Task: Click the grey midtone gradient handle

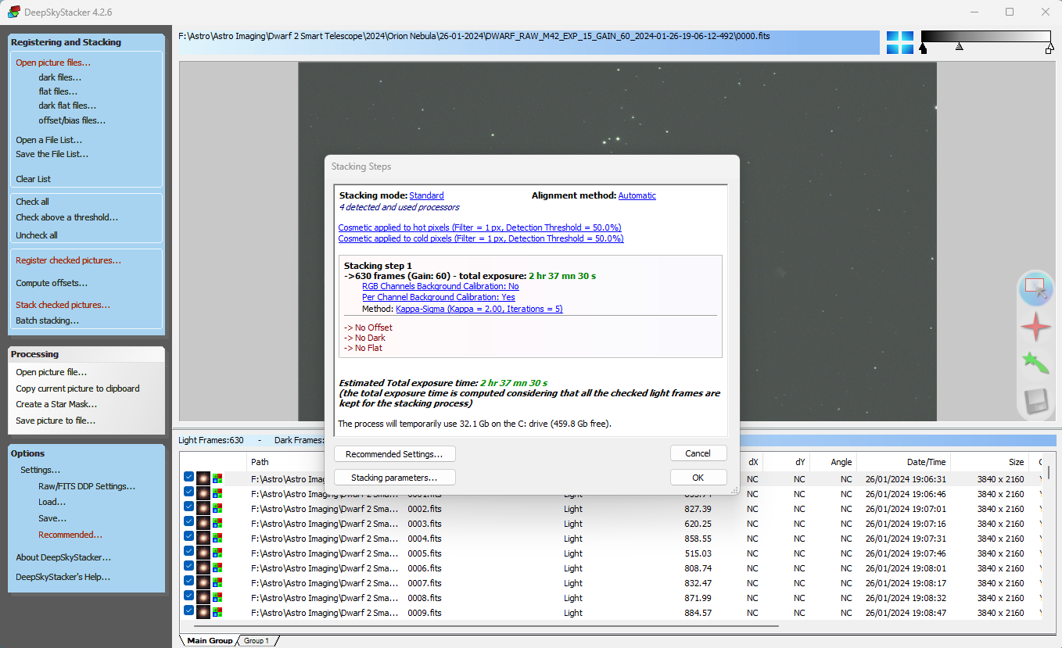Action: click(960, 47)
